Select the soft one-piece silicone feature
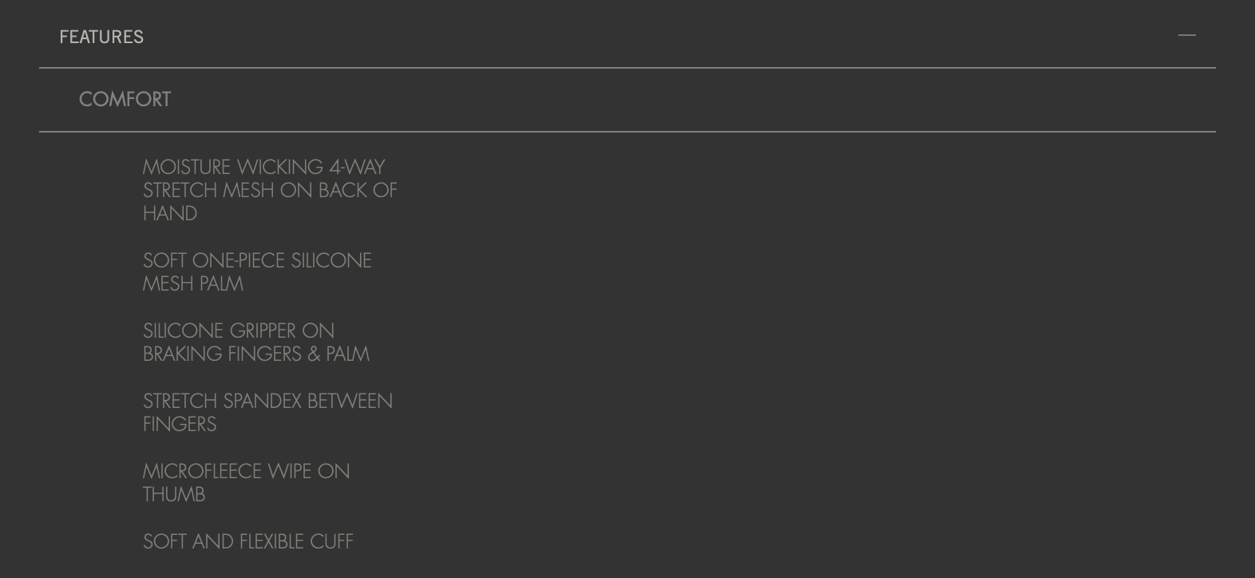1255x578 pixels. point(257,272)
